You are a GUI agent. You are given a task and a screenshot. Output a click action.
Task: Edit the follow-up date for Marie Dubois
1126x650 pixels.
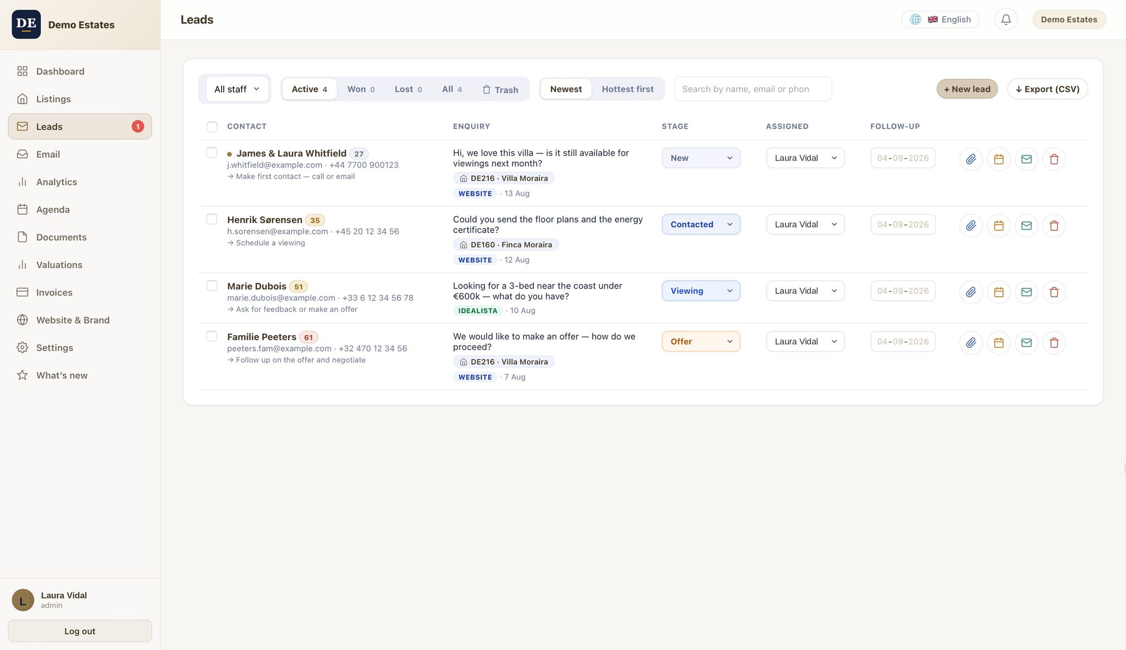(903, 291)
